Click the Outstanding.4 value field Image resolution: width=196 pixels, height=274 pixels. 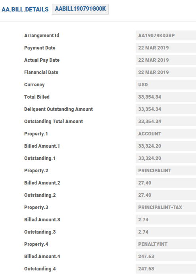pyautogui.click(x=166, y=268)
